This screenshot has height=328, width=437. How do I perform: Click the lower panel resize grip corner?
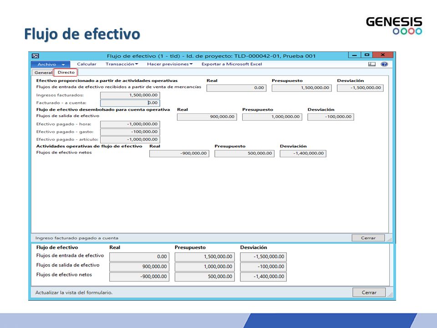tap(390, 295)
